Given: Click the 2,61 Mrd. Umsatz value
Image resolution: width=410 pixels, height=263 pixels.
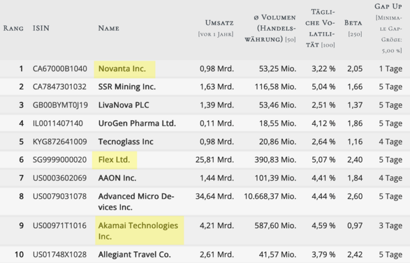Looking at the screenshot, I should [217, 255].
